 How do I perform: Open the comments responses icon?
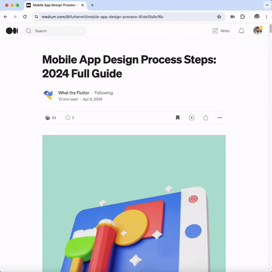tap(68, 118)
